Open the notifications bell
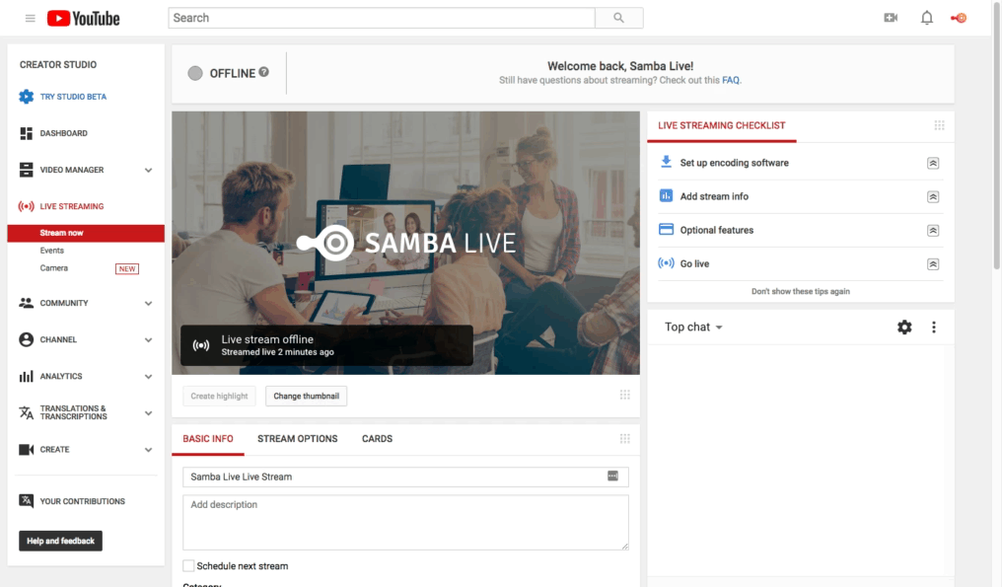The width and height of the screenshot is (1002, 587). (927, 18)
